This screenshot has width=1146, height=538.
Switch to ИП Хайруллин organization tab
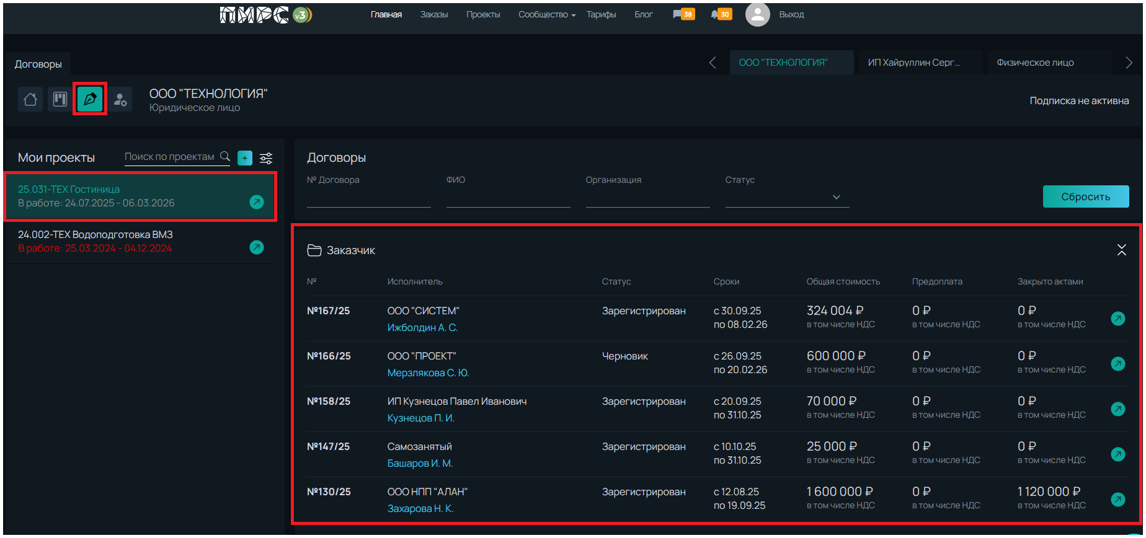pyautogui.click(x=914, y=63)
